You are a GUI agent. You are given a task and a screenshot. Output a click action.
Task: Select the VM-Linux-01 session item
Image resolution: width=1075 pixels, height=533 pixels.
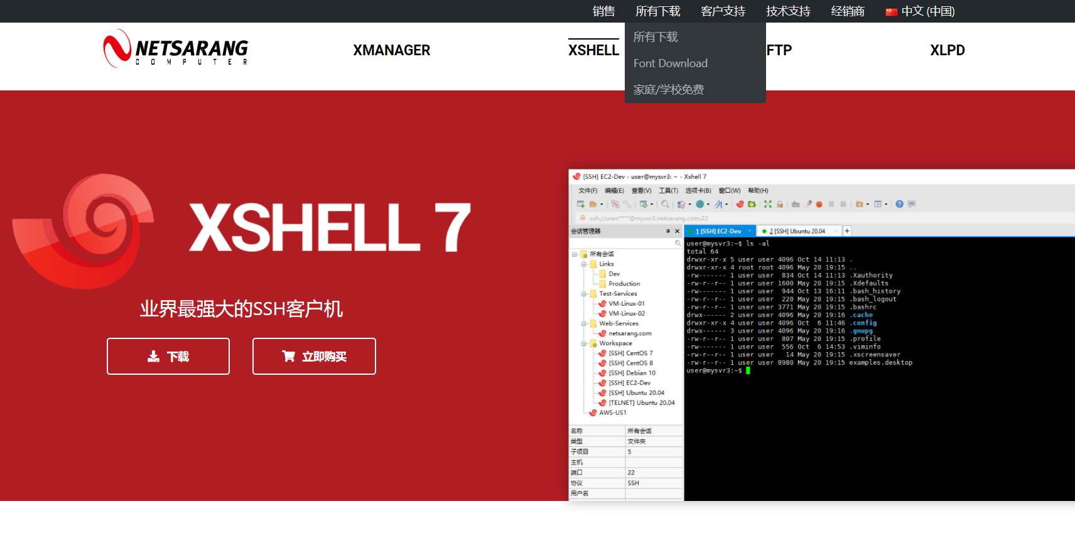[x=622, y=304]
